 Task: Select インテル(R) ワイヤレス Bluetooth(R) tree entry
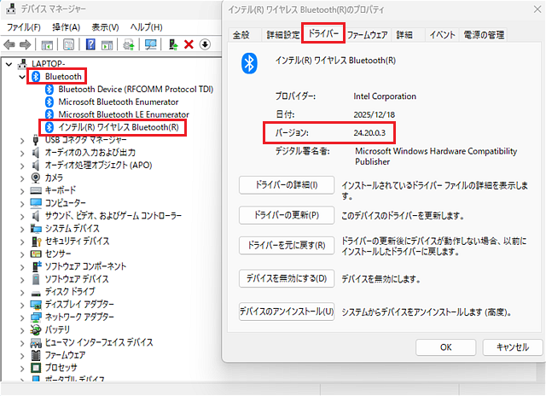[119, 127]
